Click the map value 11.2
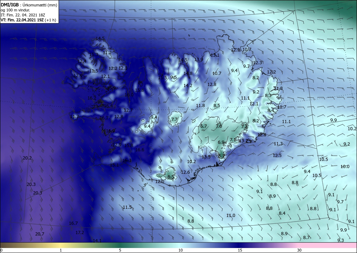Image resolution: width=357 pixels, height=253 pixels. click(x=107, y=52)
